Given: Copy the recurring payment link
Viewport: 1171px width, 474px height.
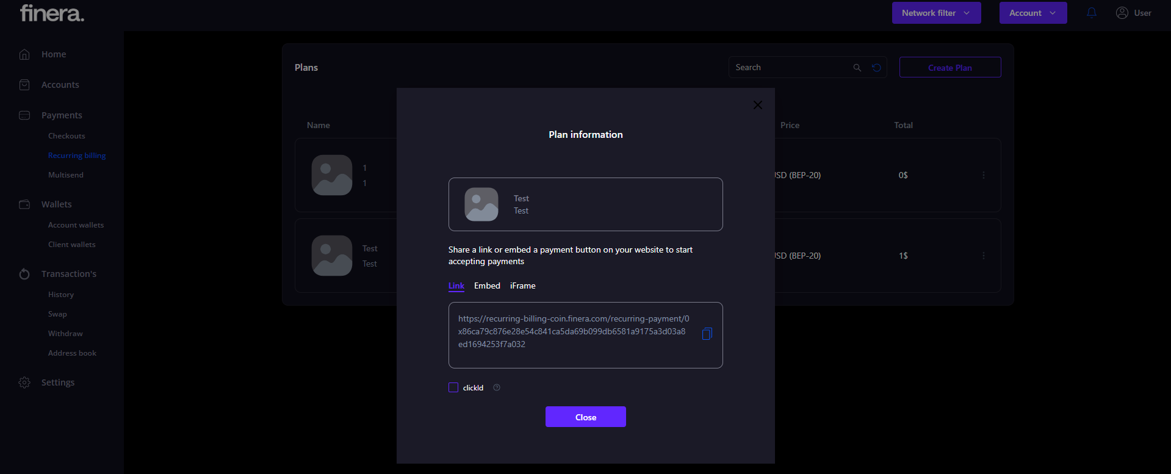Looking at the screenshot, I should click(707, 334).
